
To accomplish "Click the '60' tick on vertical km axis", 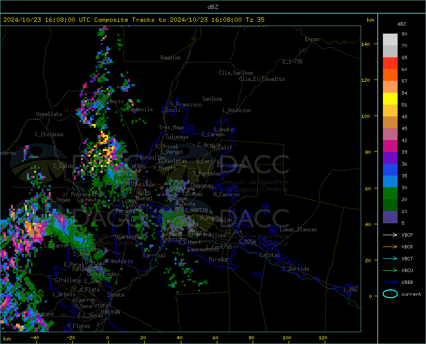I will click(368, 188).
